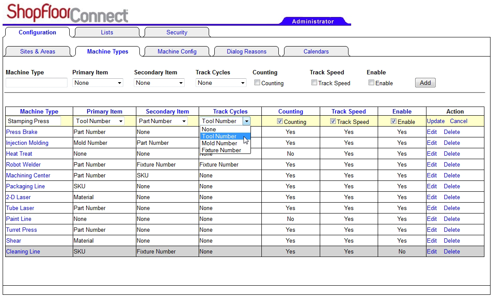The width and height of the screenshot is (494, 297).
Task: Switch to the Security tab
Action: pos(176,32)
